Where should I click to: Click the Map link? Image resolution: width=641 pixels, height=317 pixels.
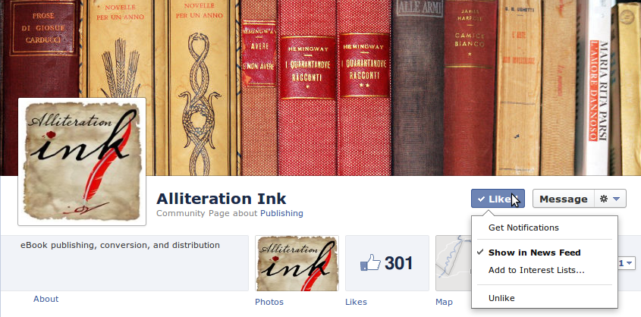(x=444, y=303)
